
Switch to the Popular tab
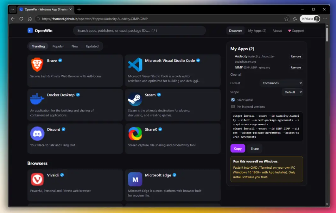[58, 46]
